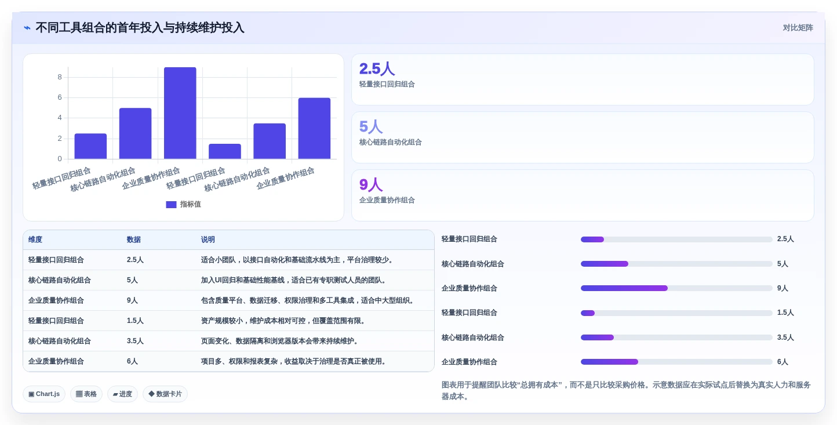Click the y-axis tick label 4
This screenshot has height=425, width=837.
coord(60,118)
